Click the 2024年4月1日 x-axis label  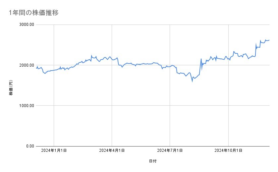point(112,151)
